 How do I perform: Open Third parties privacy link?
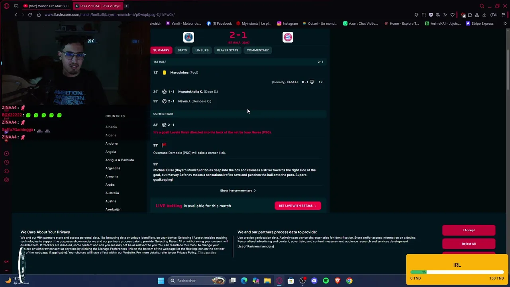click(207, 253)
